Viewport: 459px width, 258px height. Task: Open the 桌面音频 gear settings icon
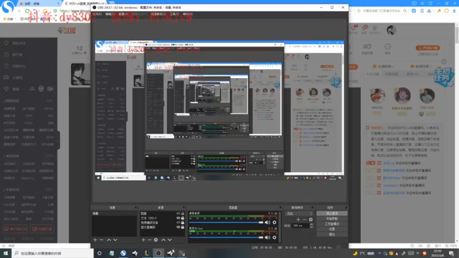coord(274,222)
